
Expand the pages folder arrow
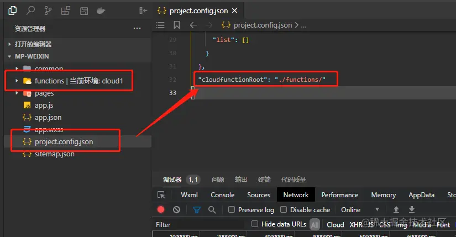(x=17, y=93)
